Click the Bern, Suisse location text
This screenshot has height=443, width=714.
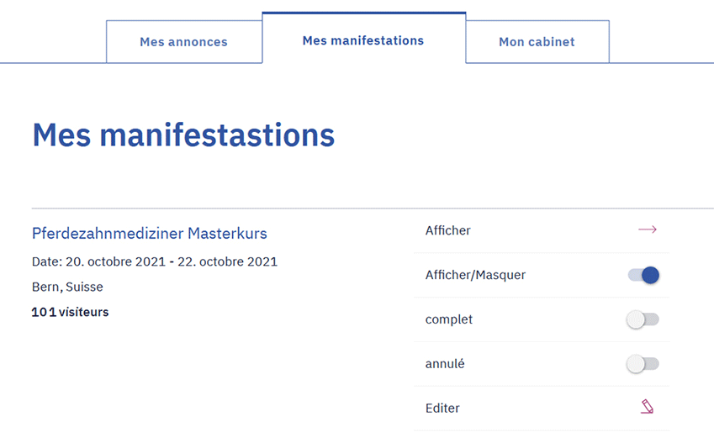tap(67, 287)
